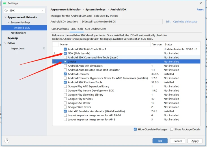Image resolution: width=207 pixels, height=147 pixels.
Task: Switch to the SDK Platforms tab
Action: (60, 29)
